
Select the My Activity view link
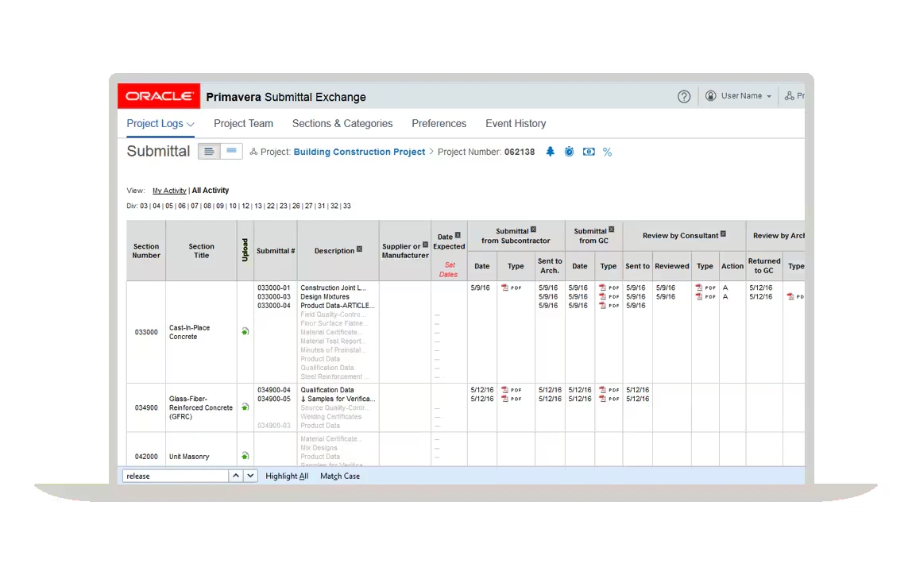click(x=169, y=191)
